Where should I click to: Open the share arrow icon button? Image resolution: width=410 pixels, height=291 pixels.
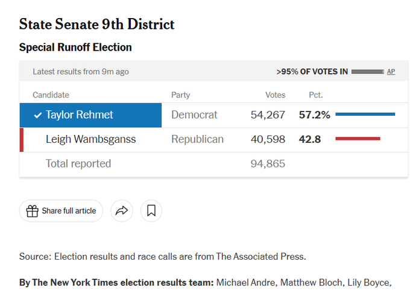tap(122, 211)
